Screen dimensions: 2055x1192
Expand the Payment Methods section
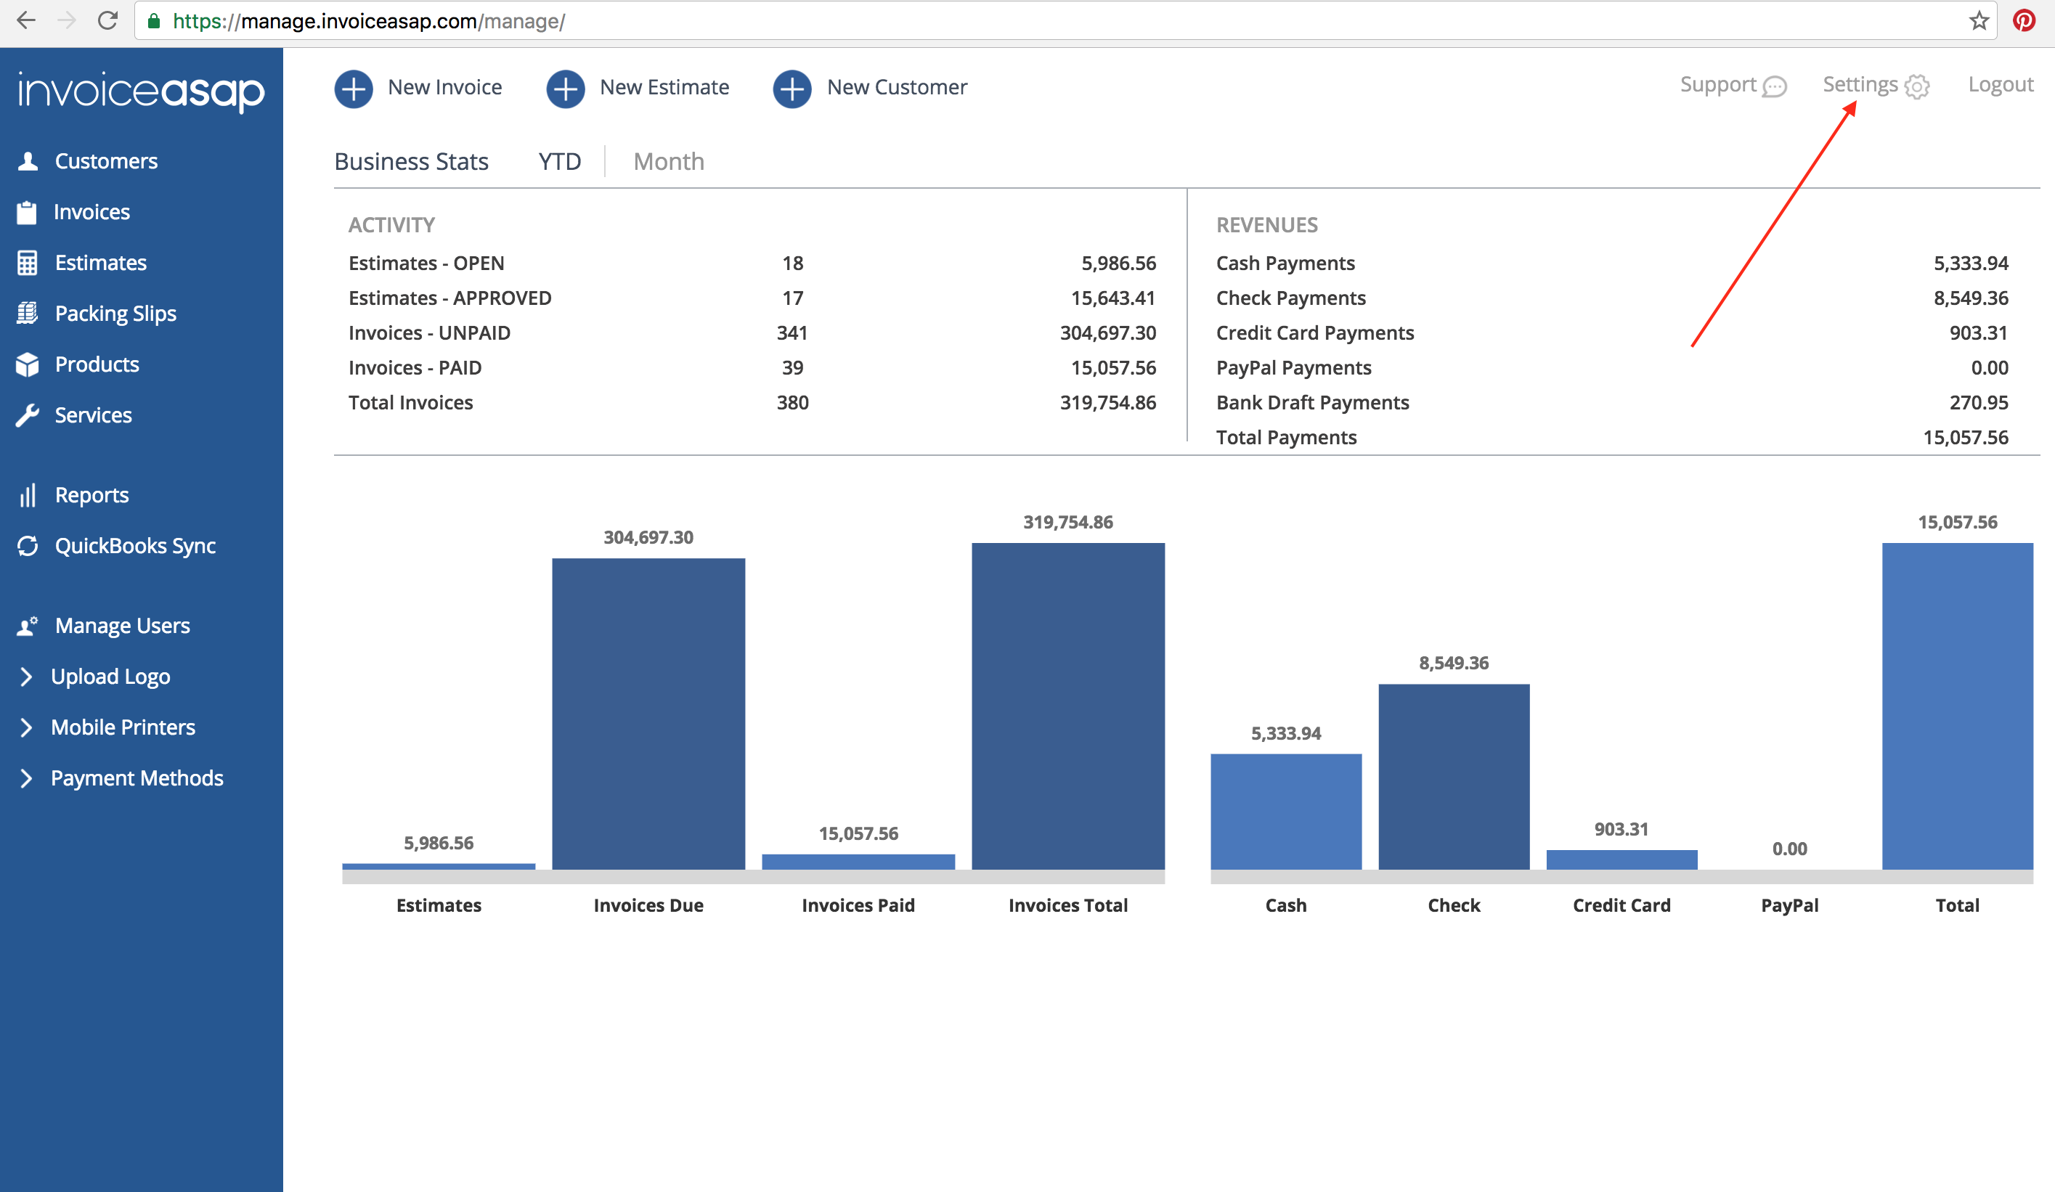click(x=137, y=777)
